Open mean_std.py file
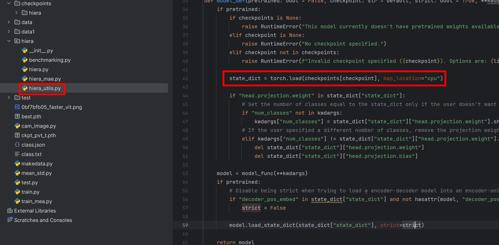 (x=37, y=173)
